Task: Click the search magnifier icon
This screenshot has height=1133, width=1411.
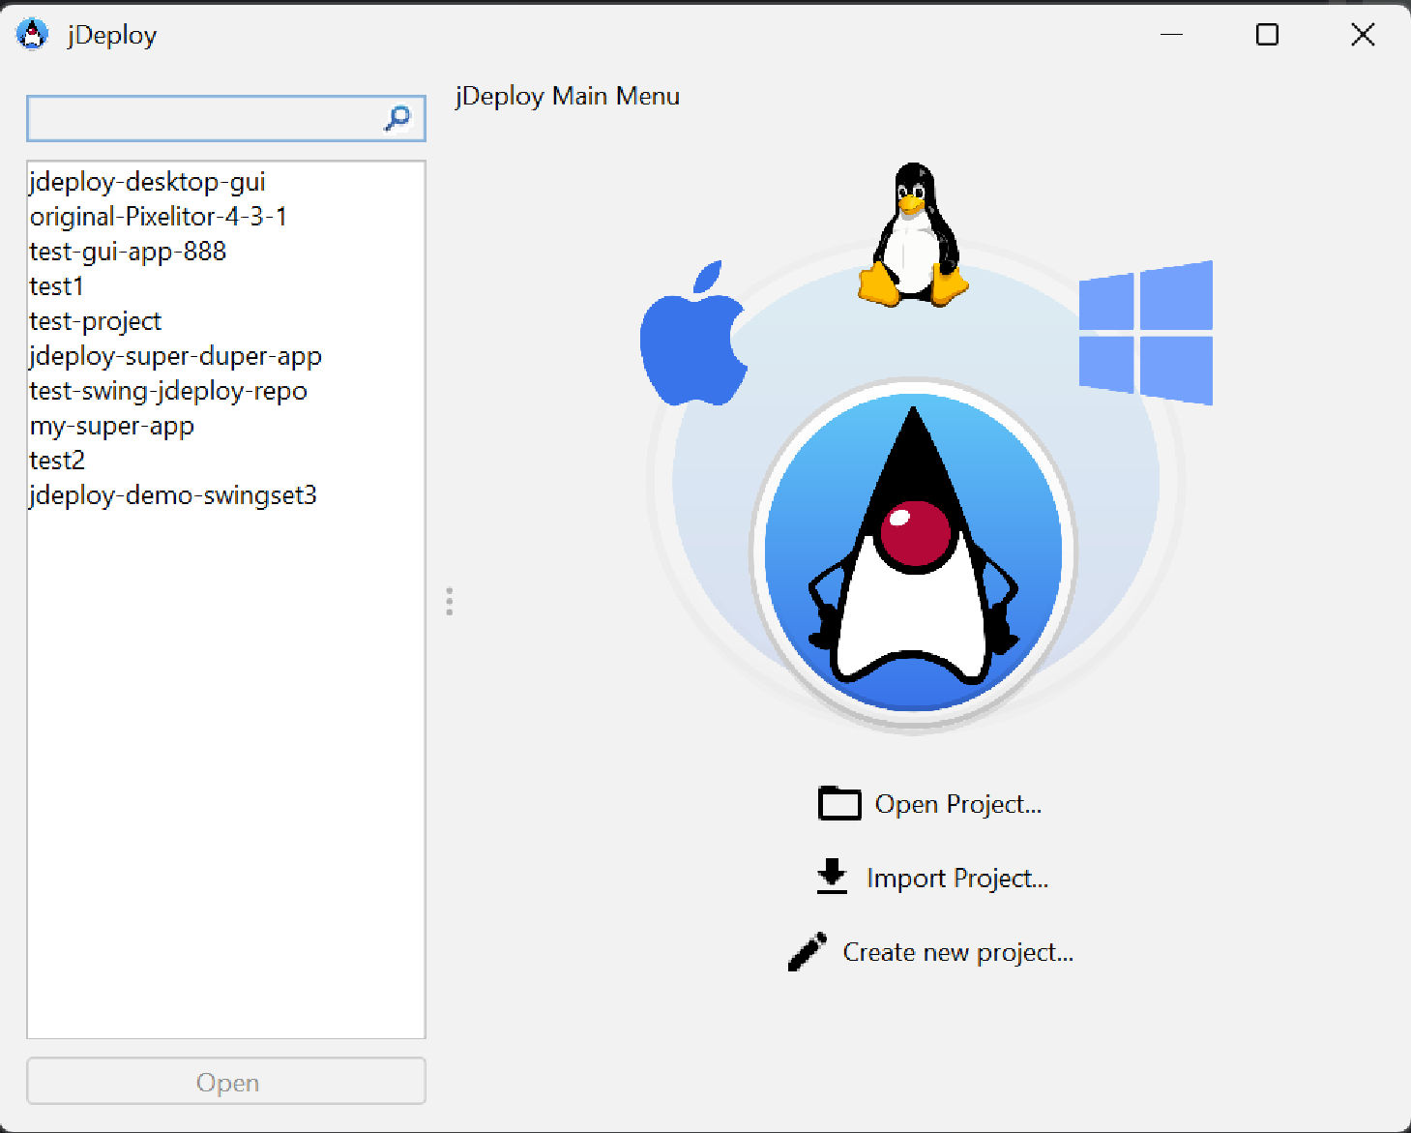Action: (397, 118)
